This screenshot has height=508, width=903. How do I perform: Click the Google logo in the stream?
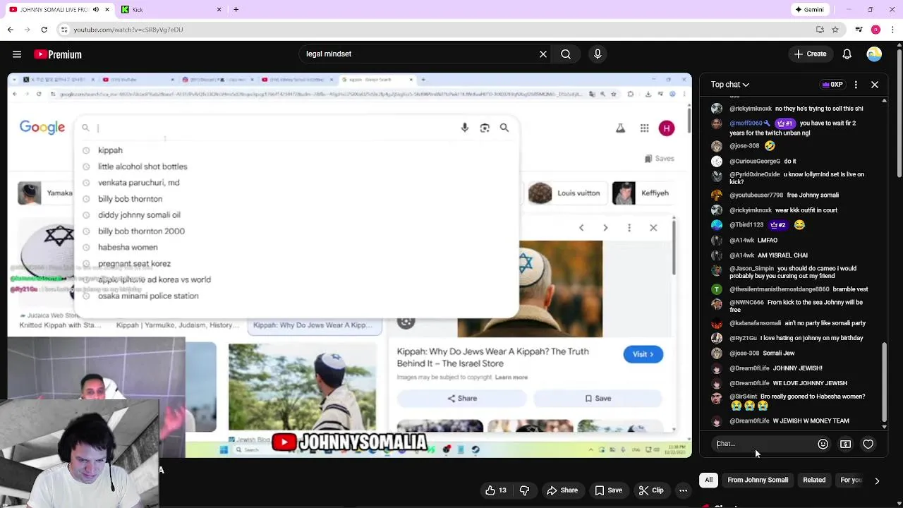point(42,127)
